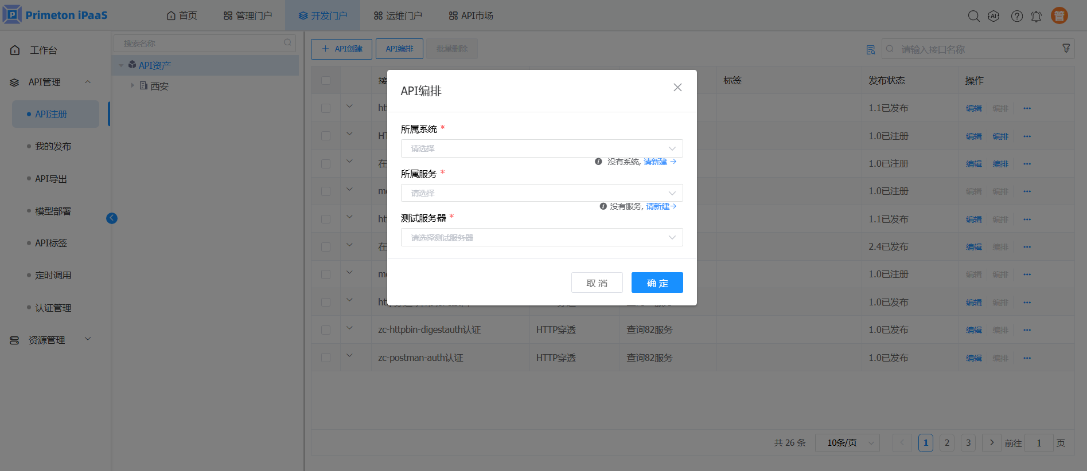This screenshot has height=471, width=1087.
Task: Close the API编排 dialog
Action: point(677,87)
